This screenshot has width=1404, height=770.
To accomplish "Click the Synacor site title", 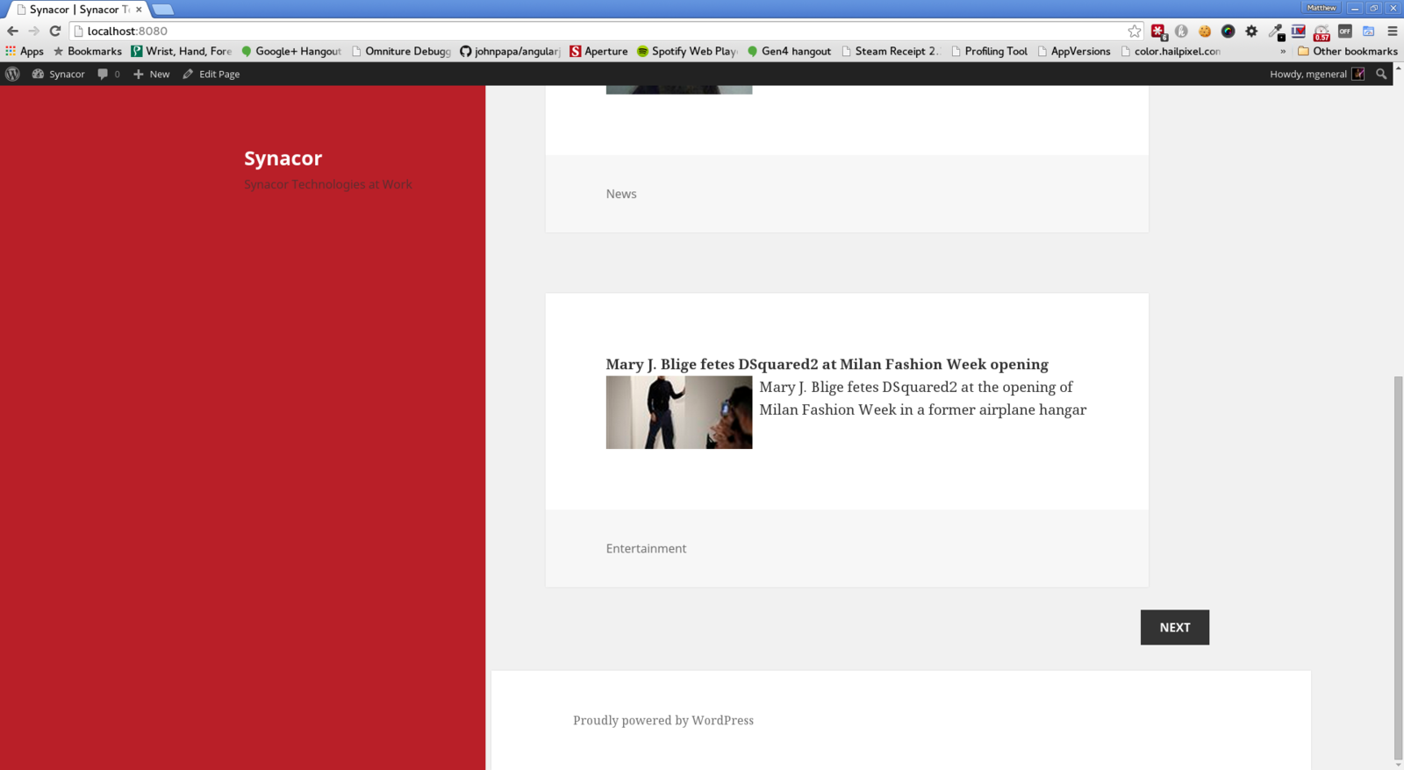I will pos(283,158).
